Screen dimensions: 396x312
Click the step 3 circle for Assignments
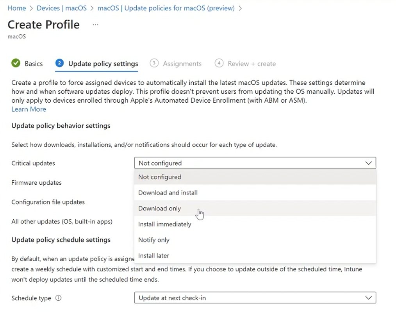pyautogui.click(x=154, y=63)
